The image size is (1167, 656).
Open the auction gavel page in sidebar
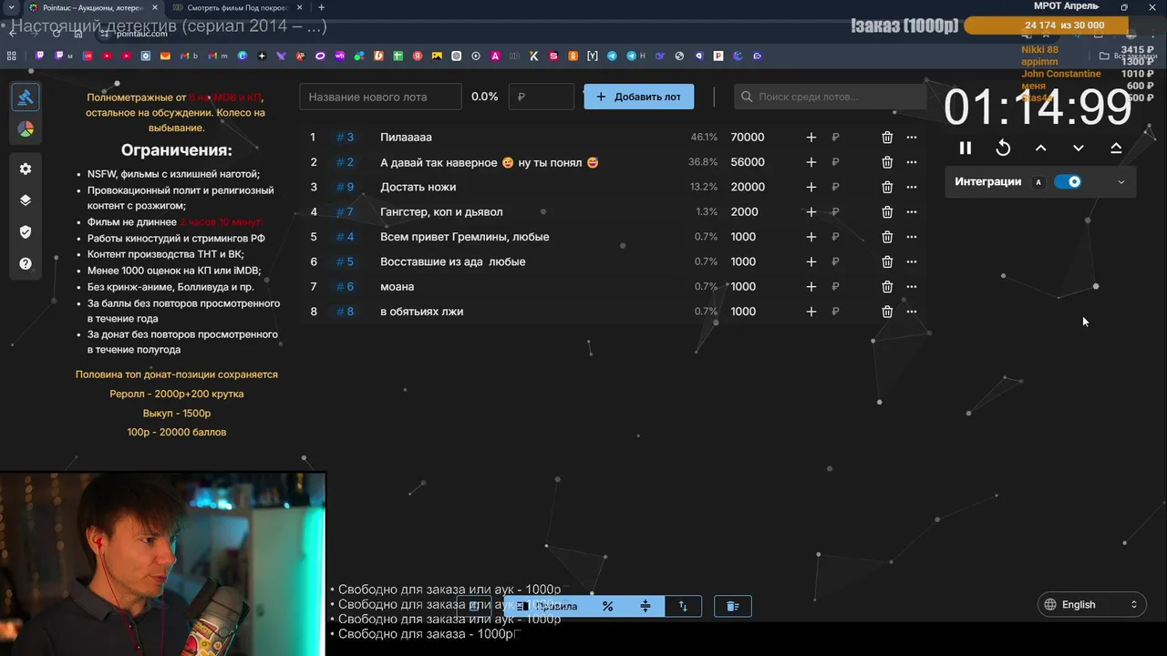26,97
